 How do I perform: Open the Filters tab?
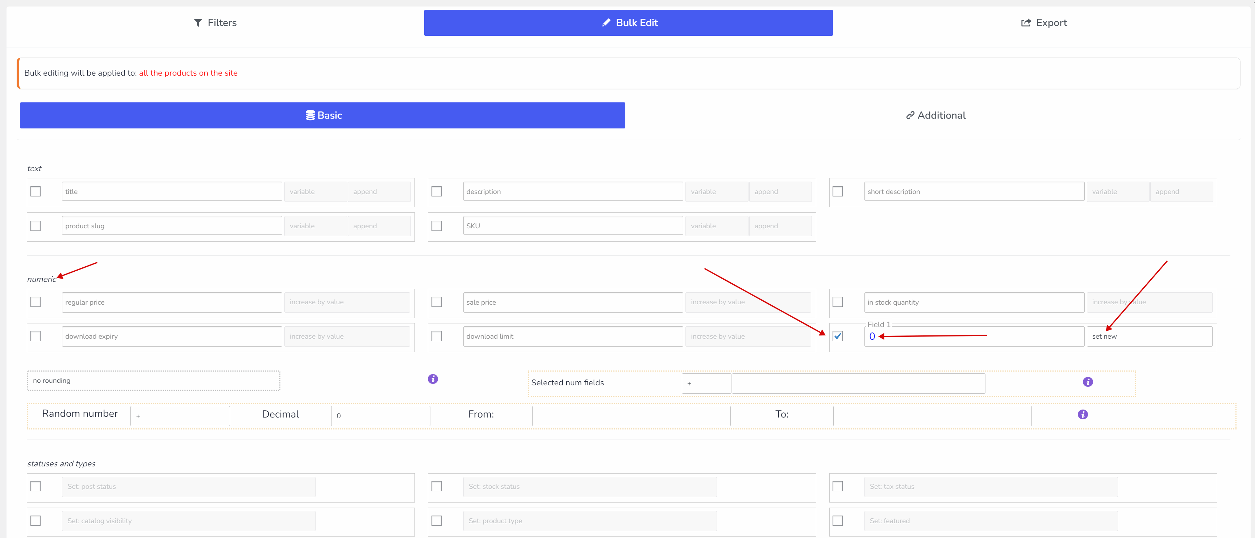pos(215,23)
